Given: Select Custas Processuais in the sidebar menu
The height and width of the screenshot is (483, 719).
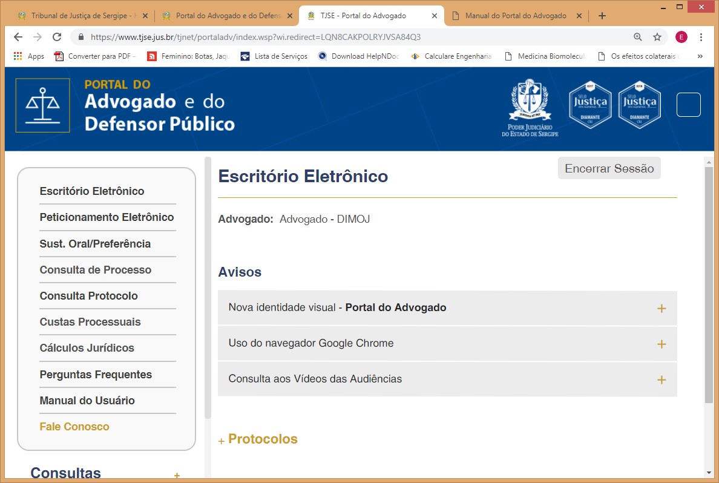Looking at the screenshot, I should 90,322.
